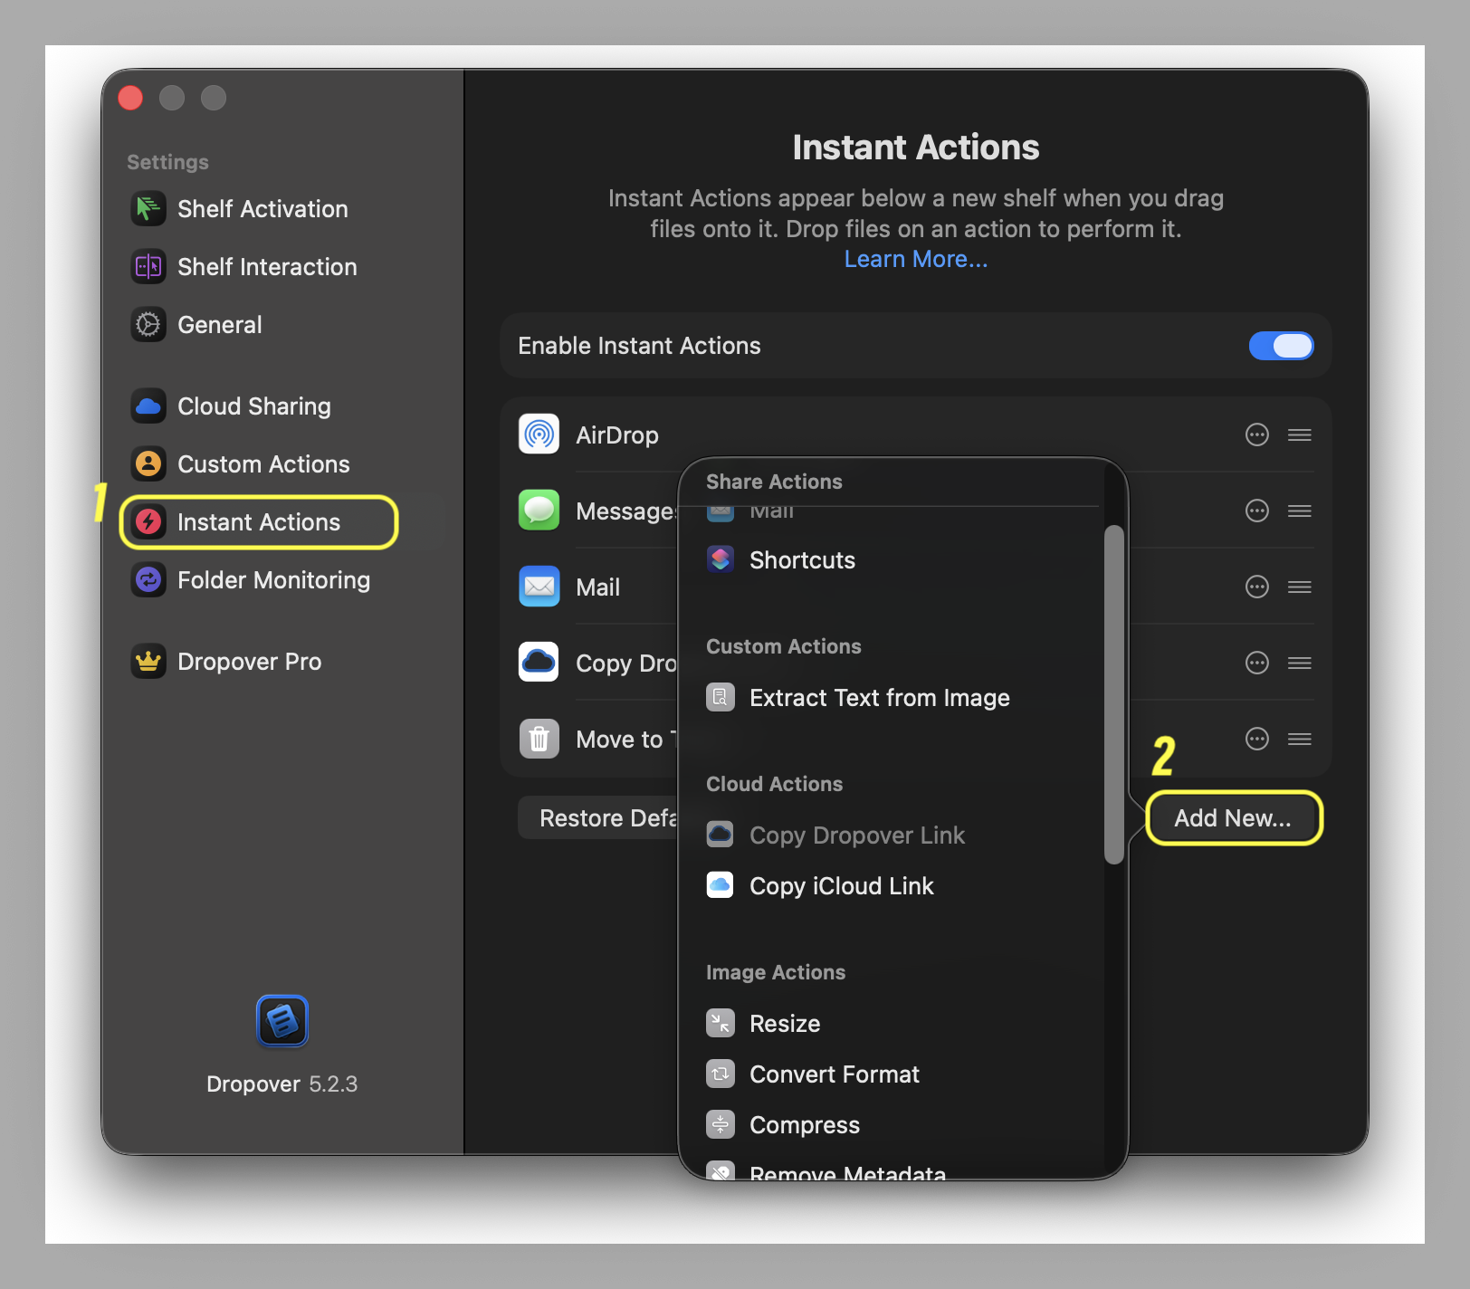
Task: Grab the Messages row reorder handle
Action: pyautogui.click(x=1300, y=511)
